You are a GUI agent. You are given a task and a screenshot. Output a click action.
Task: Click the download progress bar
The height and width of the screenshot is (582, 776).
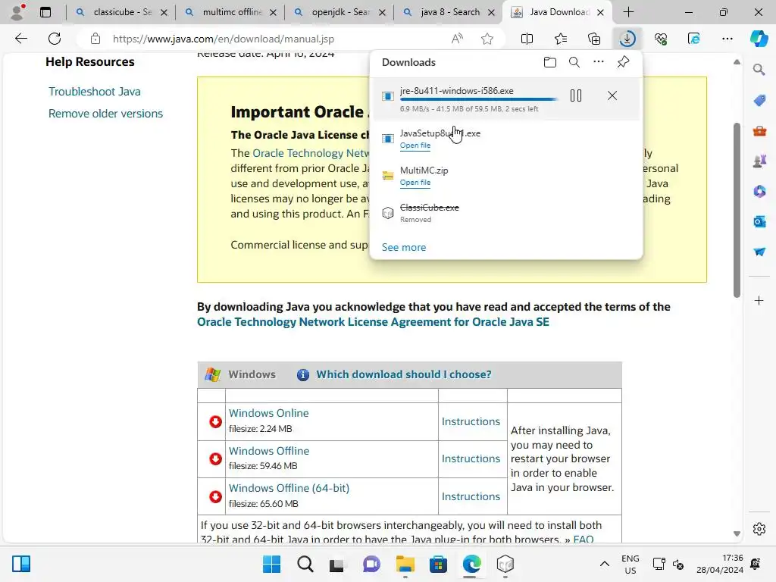pos(478,99)
